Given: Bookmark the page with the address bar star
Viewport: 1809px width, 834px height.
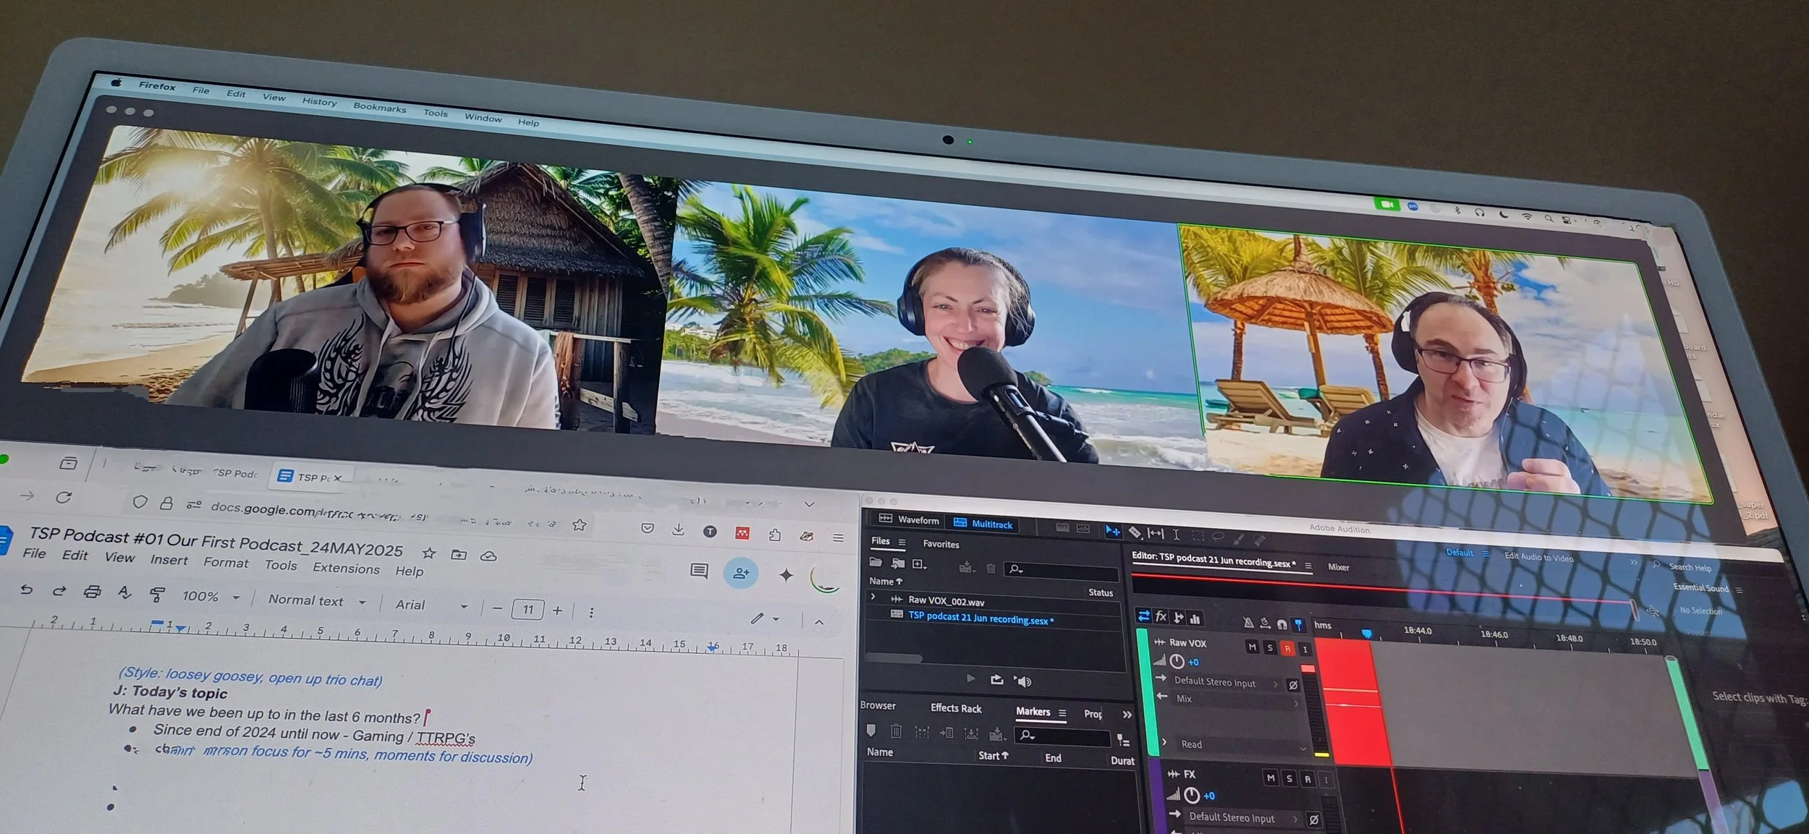Looking at the screenshot, I should tap(580, 525).
